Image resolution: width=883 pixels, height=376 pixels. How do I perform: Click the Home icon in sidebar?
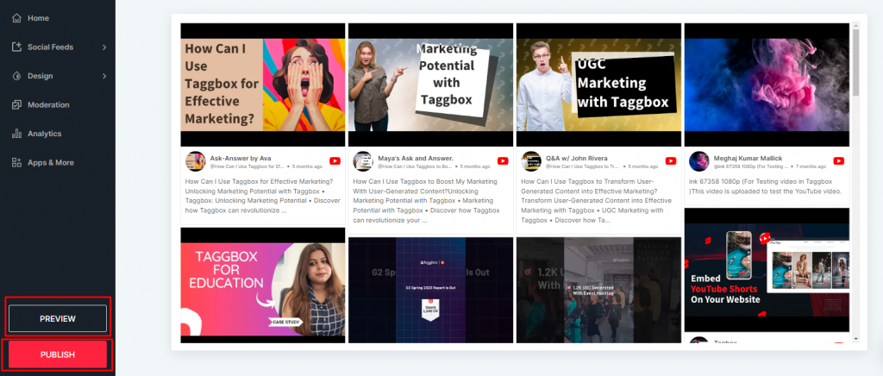[16, 18]
